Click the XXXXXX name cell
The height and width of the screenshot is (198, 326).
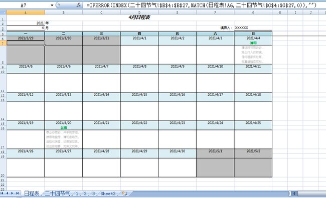click(253, 28)
